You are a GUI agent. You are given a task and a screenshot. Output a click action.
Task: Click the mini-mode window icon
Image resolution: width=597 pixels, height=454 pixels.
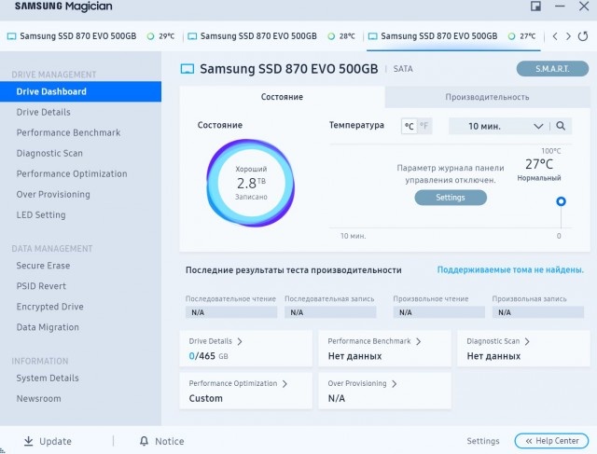[535, 7]
